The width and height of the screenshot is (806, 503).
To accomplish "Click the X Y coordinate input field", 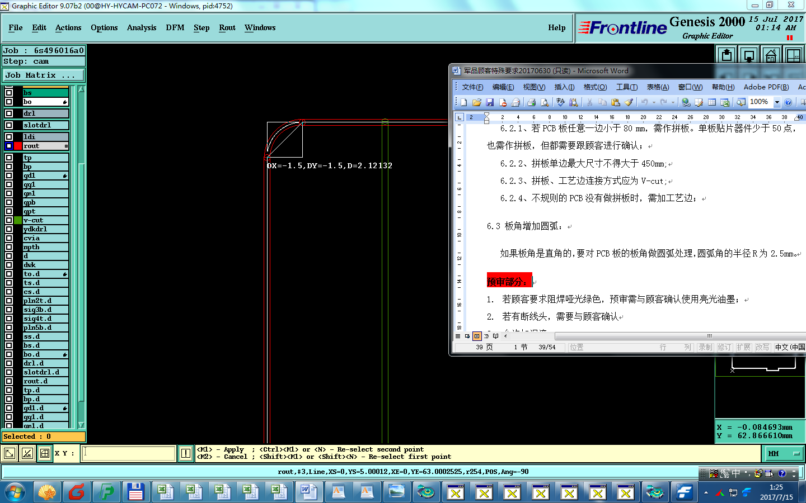I will point(129,453).
